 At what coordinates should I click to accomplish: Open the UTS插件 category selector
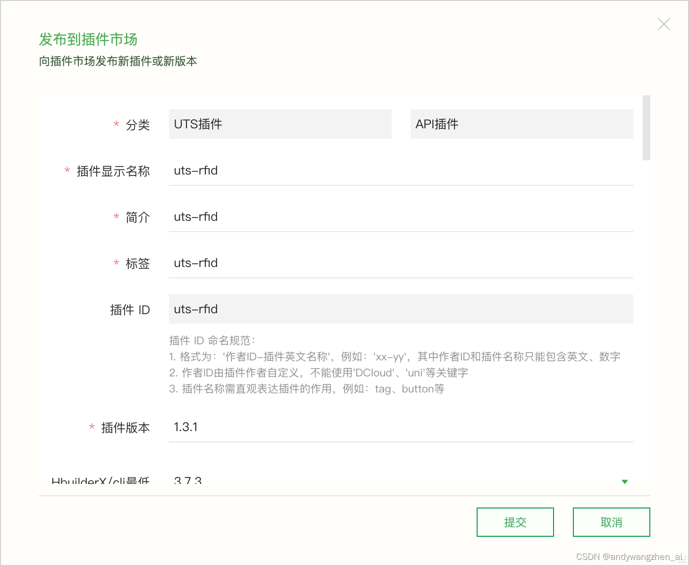tap(280, 124)
